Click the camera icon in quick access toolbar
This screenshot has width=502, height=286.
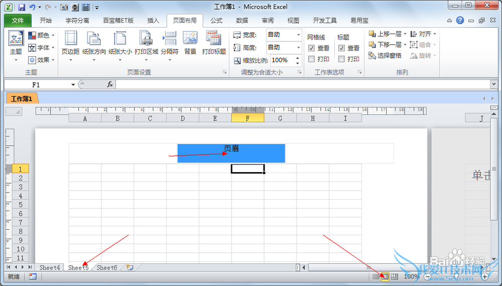[x=64, y=7]
